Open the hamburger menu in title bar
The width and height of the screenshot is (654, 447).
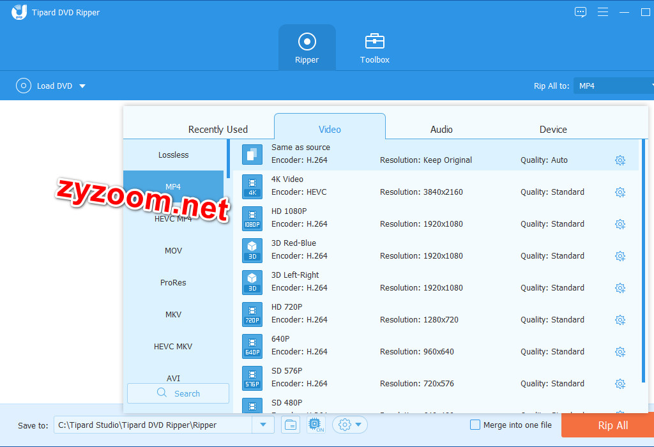point(603,12)
